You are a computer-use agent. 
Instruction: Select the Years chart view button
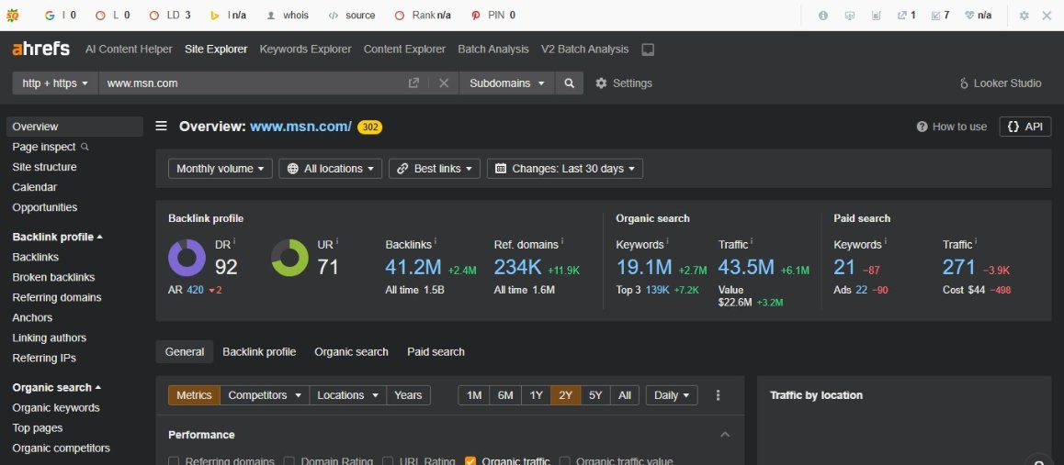click(408, 395)
